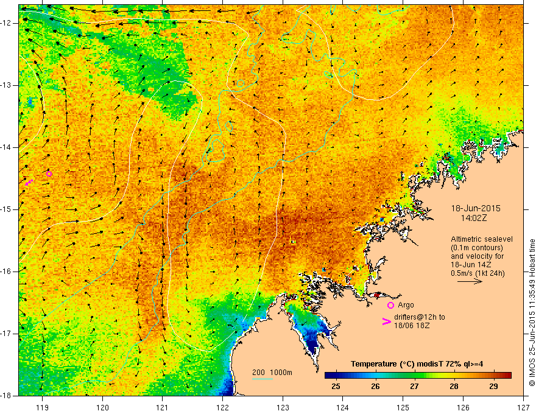This screenshot has height=414, width=536.
Task: Click the latitude axis label '-18'
Action: [6, 396]
